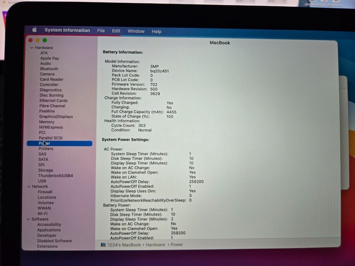Select Applications under Software

pos(49,230)
